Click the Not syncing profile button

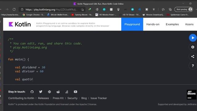click(x=184, y=10)
